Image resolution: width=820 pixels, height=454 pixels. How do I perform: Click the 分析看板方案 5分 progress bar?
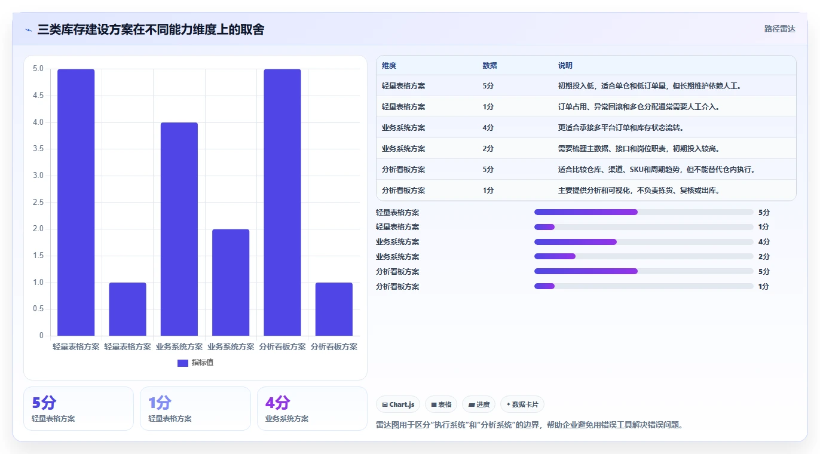[x=644, y=271]
